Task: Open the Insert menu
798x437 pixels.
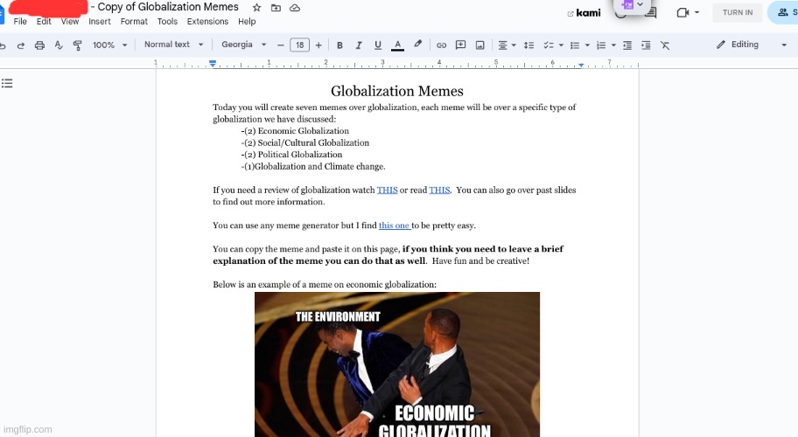Action: click(x=99, y=21)
